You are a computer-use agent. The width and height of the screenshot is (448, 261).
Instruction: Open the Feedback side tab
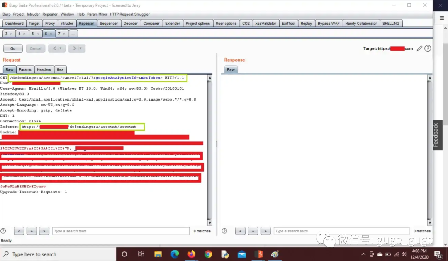438,135
